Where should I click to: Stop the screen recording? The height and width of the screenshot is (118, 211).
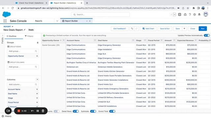tap(19, 111)
